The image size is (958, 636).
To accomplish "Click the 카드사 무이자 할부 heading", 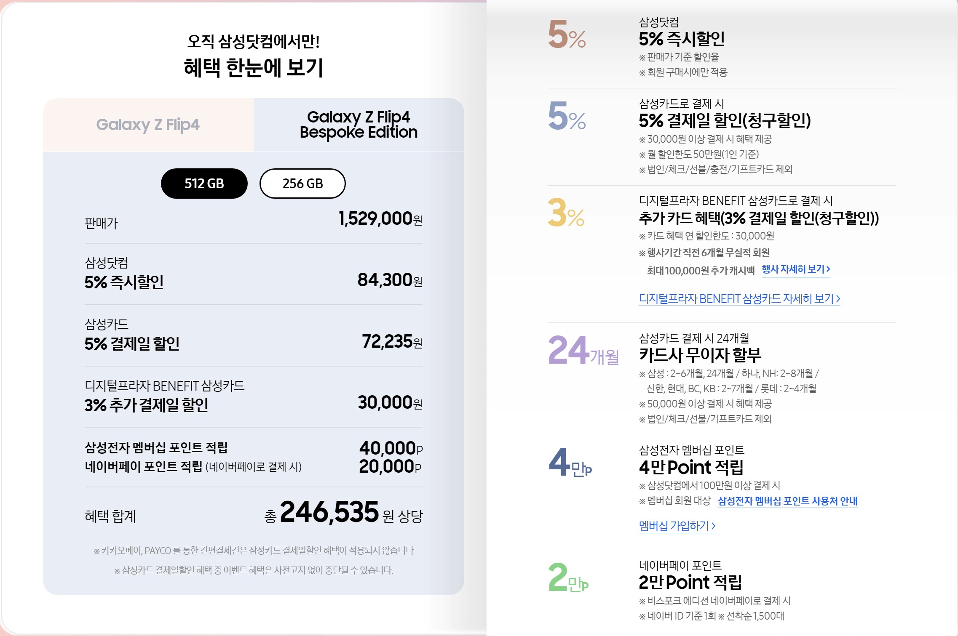I will [700, 355].
